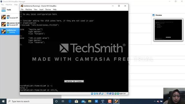Viewport: 185px width, 104px height.
Task: Switch to VirtualBox Manager taskbar icon
Action: [x=103, y=101]
